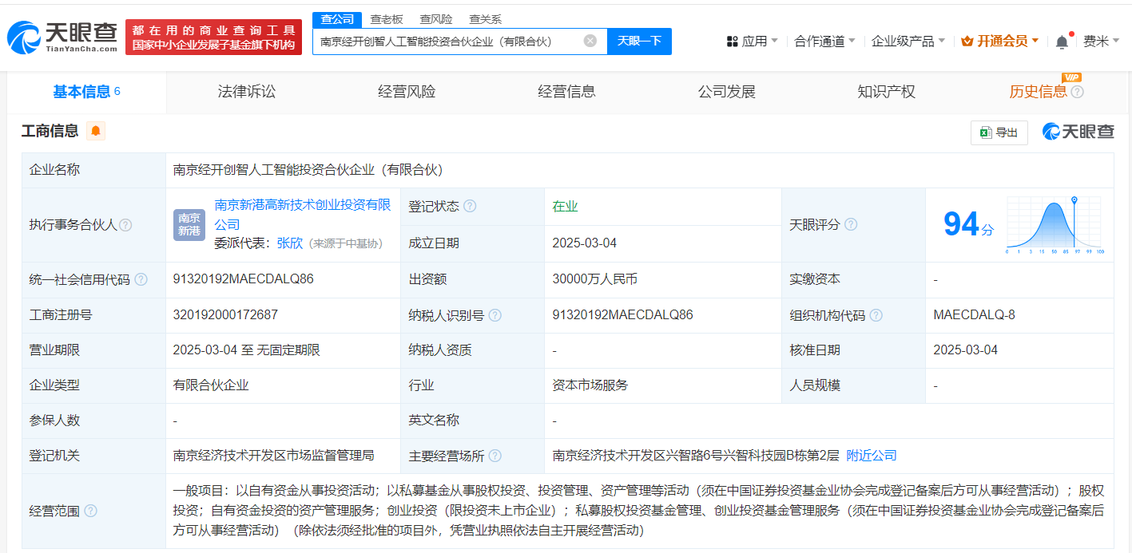
Task: Click help icon beside 主要经营场所
Action: click(495, 456)
